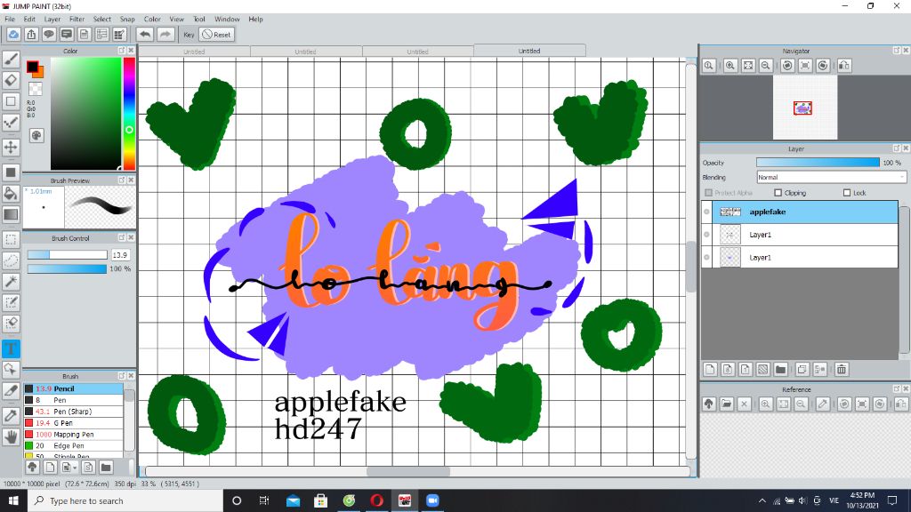The height and width of the screenshot is (512, 911).
Task: Click the Undo arrow button
Action: [145, 35]
